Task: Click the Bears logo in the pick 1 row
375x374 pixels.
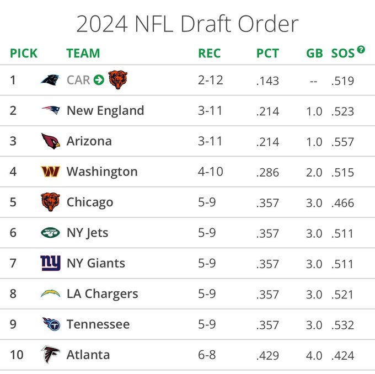Action: coord(117,80)
